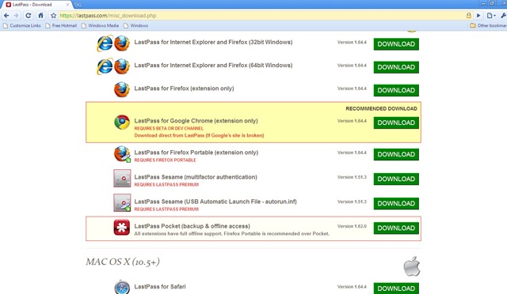This screenshot has height=294, width=507.
Task: Click 'LastPass for Firefox (extension only)' text
Action: click(x=184, y=89)
